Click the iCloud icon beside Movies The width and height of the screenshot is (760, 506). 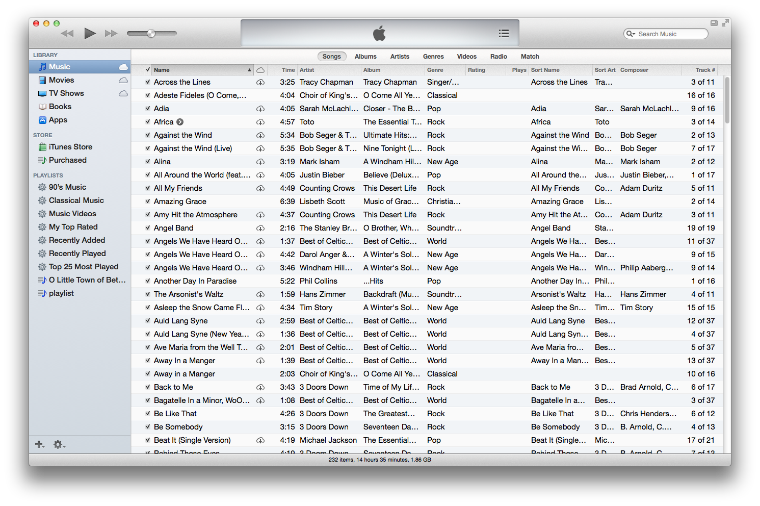[123, 80]
